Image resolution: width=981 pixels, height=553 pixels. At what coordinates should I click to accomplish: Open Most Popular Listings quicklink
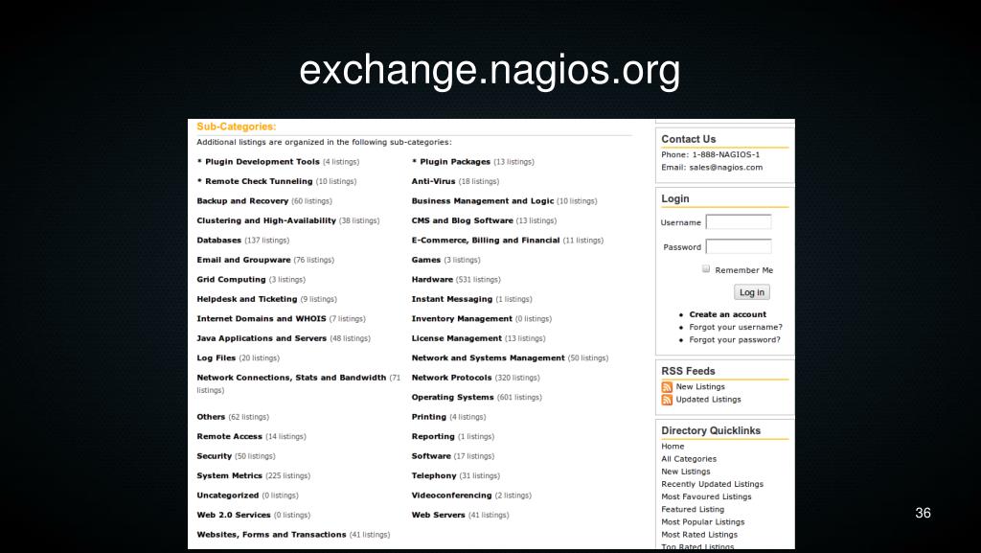(702, 521)
